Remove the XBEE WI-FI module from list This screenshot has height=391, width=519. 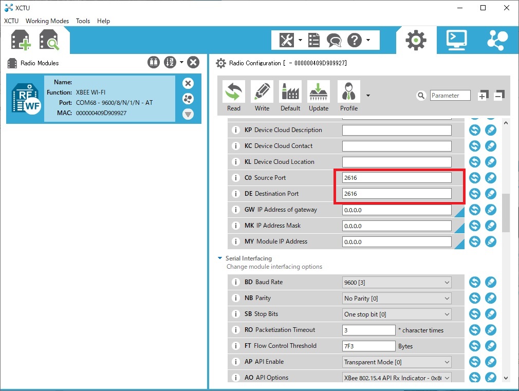click(x=188, y=83)
